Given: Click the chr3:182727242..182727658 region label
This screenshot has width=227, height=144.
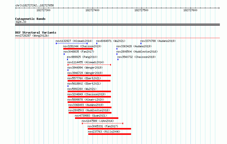Looking at the screenshot, I should pos(34,6).
